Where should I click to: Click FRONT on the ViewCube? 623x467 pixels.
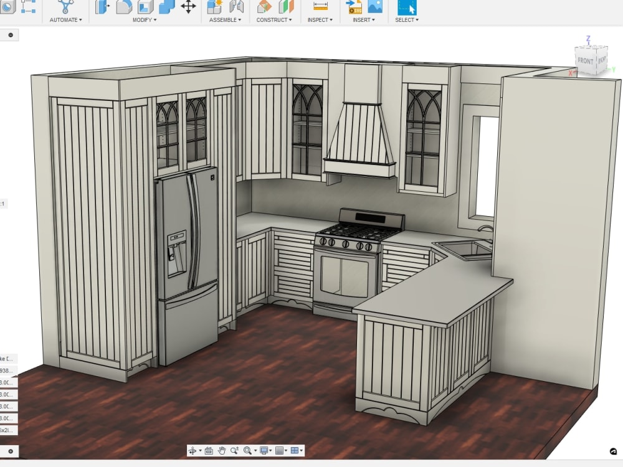coord(585,61)
